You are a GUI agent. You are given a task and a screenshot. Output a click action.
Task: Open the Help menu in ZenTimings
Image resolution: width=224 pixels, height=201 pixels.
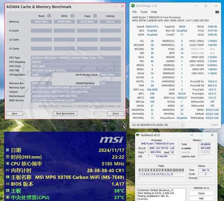click(154, 12)
